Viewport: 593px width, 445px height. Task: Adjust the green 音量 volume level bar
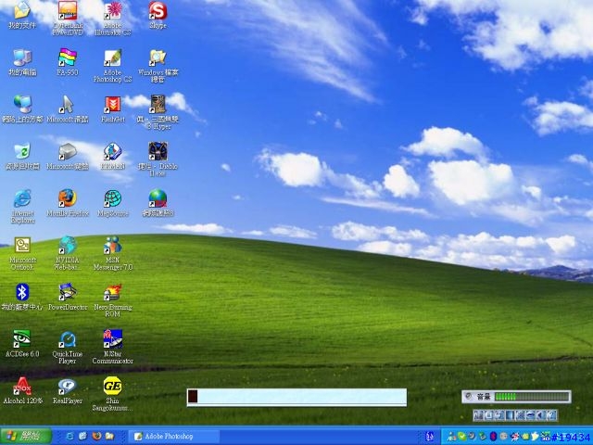tap(532, 397)
